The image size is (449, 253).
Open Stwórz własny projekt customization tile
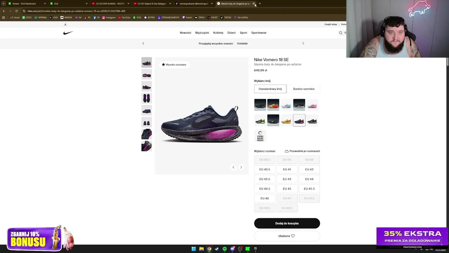[x=260, y=136]
